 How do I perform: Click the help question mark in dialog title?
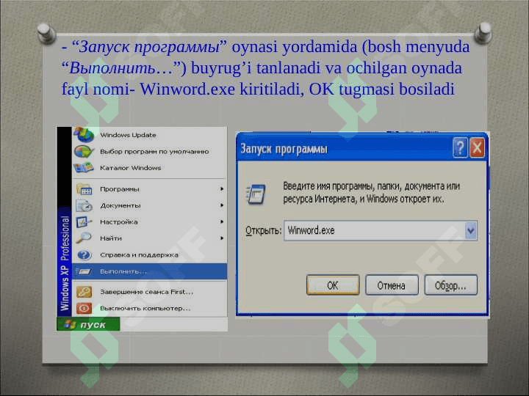460,147
